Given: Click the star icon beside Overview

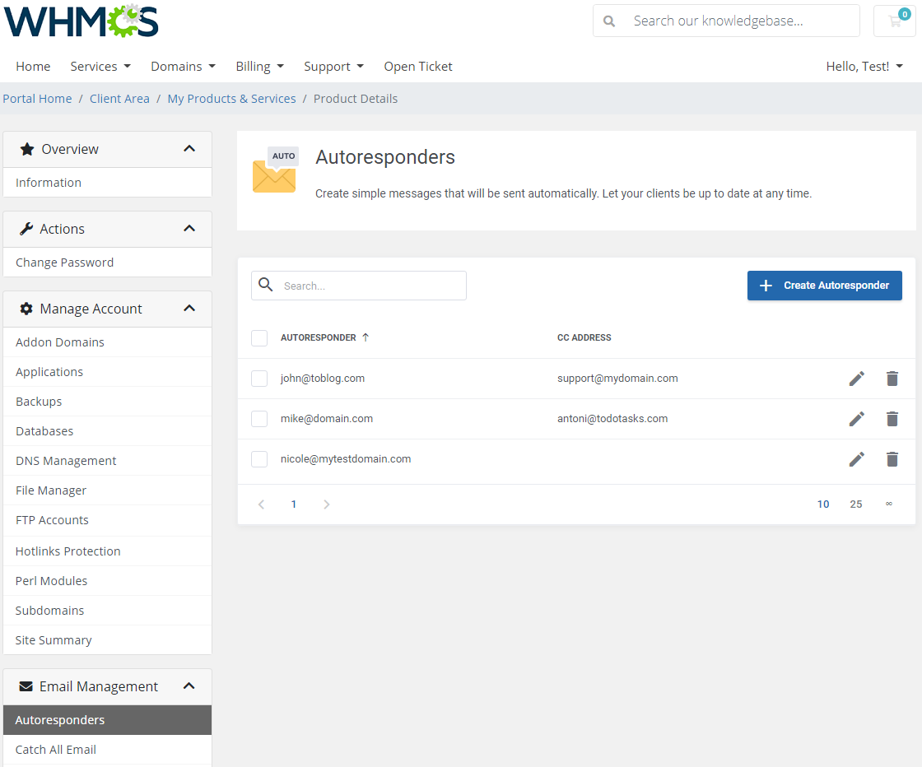Looking at the screenshot, I should [27, 149].
